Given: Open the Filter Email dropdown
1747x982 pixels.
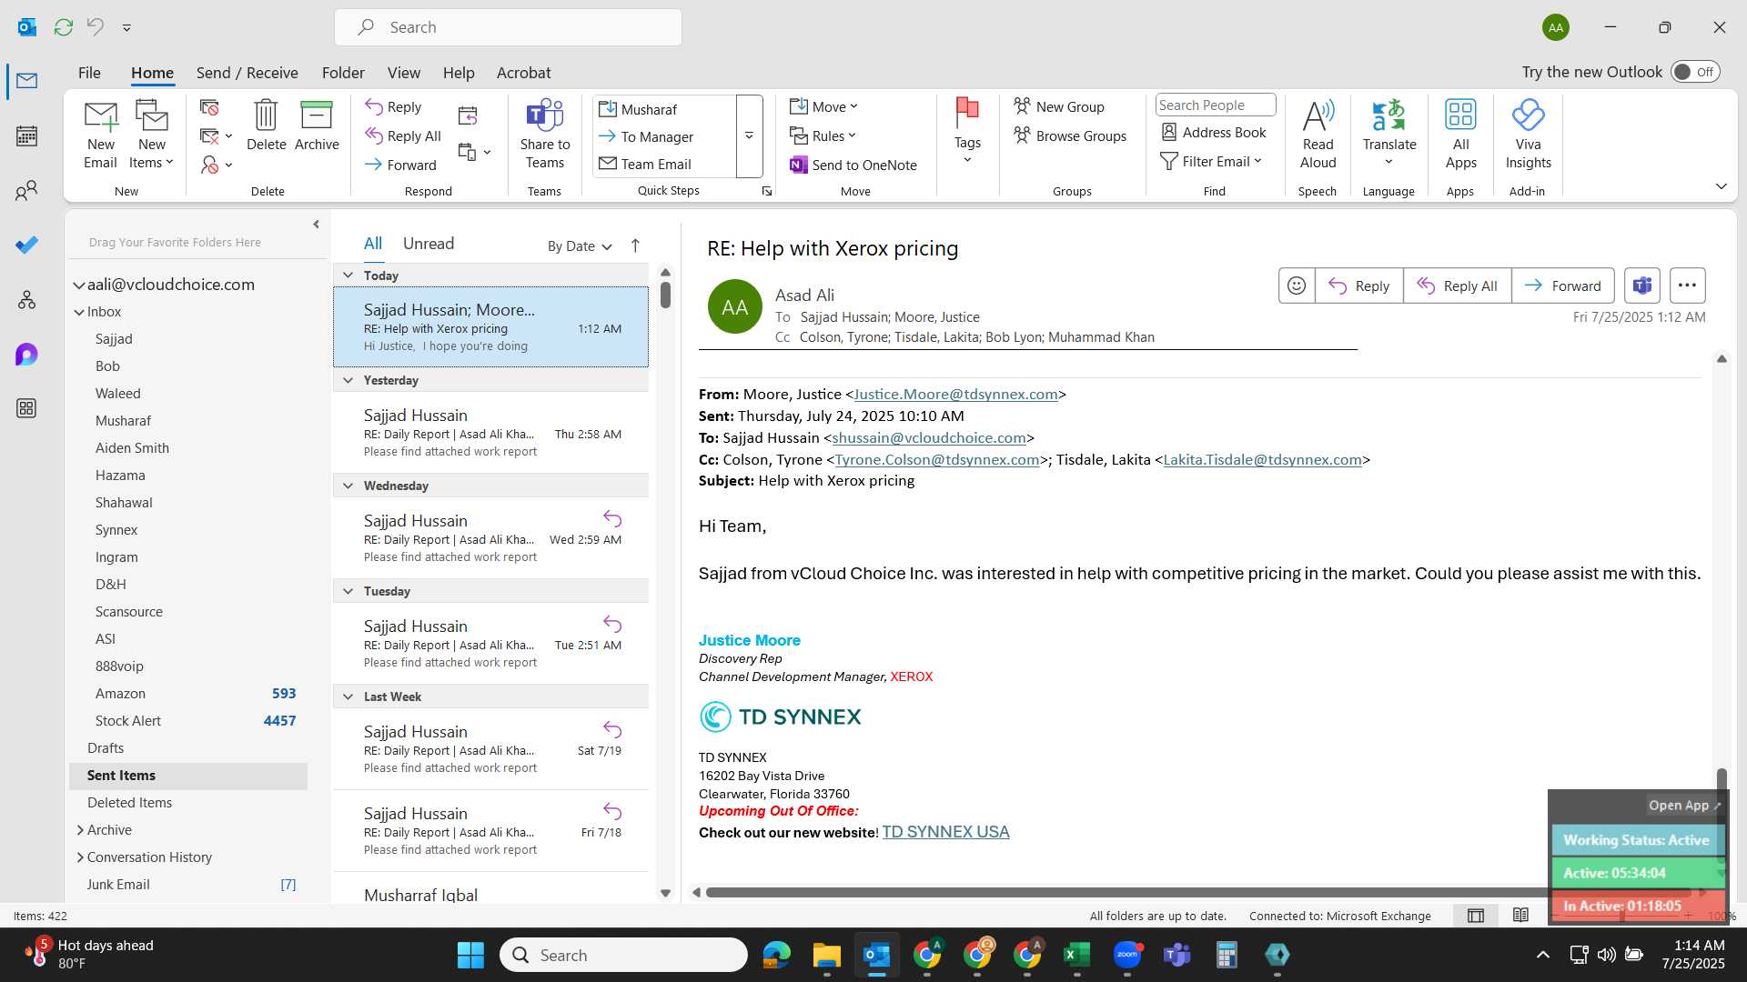Looking at the screenshot, I should click(1211, 161).
